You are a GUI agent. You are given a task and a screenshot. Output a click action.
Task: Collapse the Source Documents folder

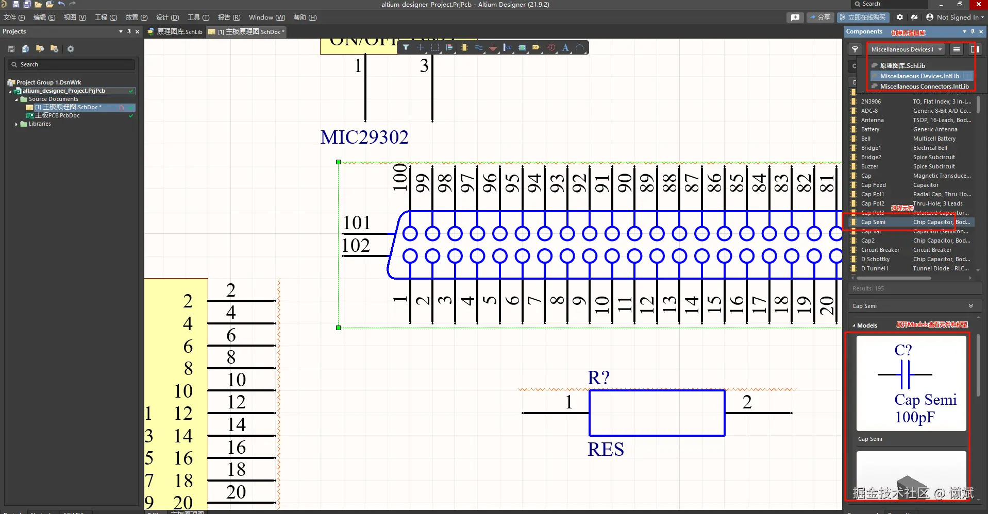tap(16, 99)
